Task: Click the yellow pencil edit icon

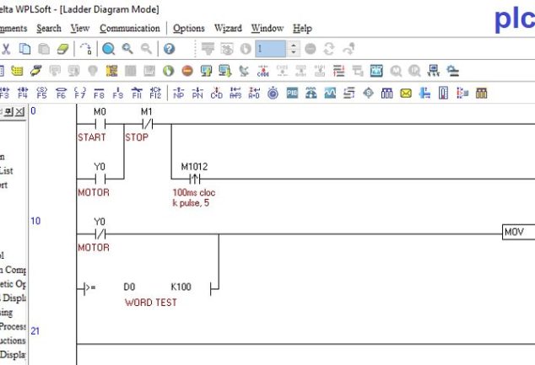Action: pos(35,71)
